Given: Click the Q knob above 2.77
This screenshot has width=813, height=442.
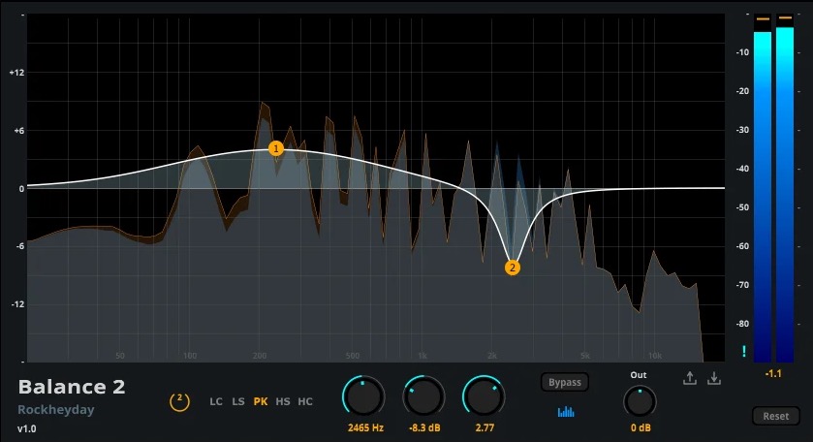Looking at the screenshot, I should point(484,396).
